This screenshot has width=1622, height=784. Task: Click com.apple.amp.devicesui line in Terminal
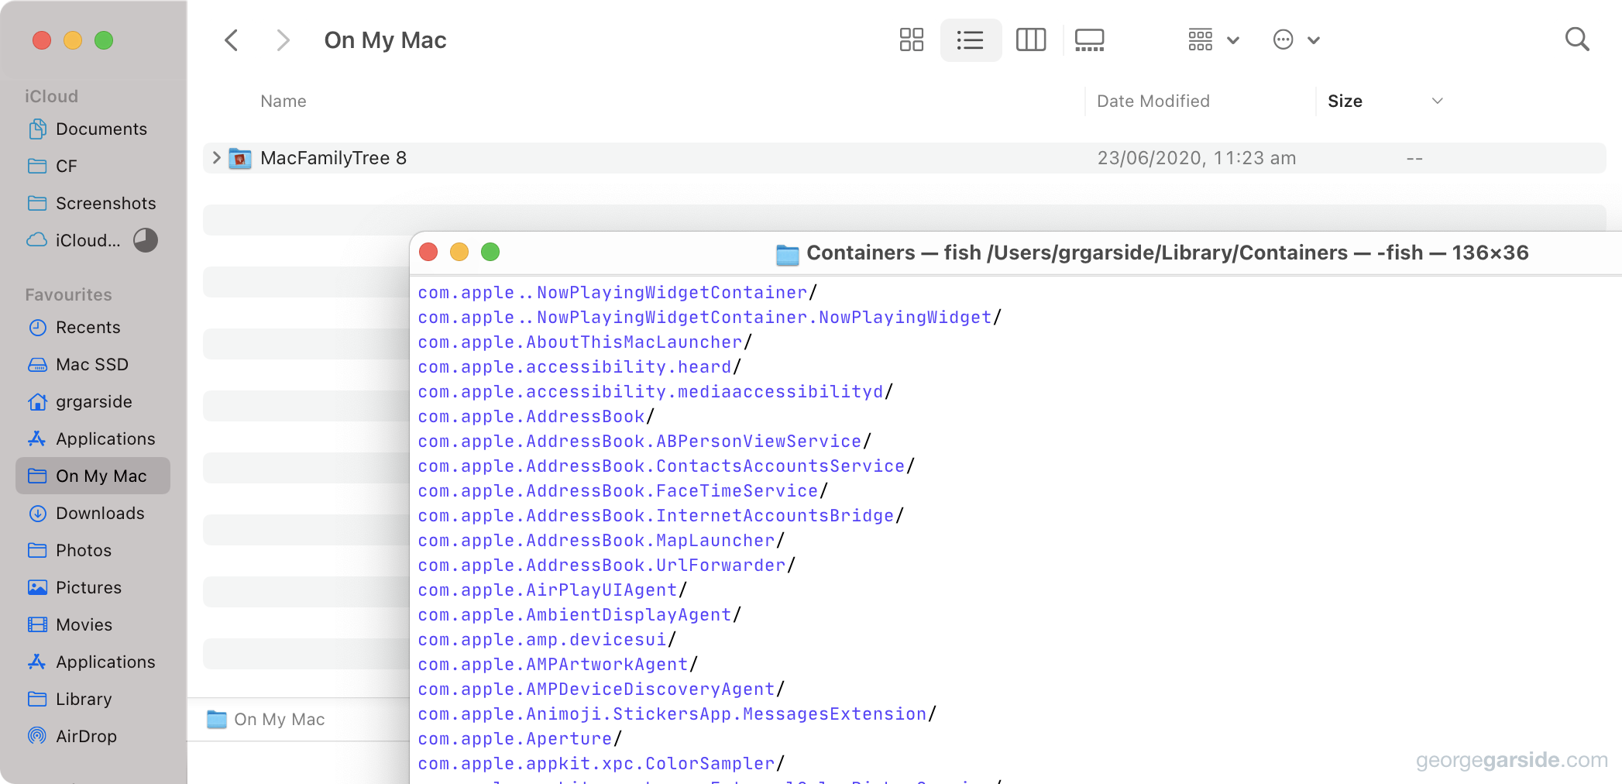[547, 640]
